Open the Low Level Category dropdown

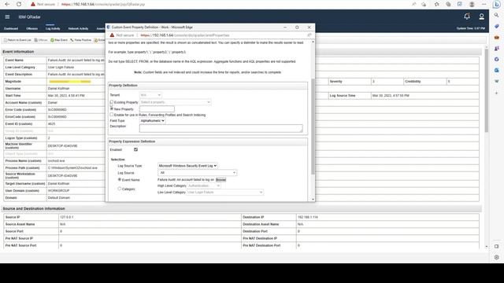pyautogui.click(x=225, y=192)
